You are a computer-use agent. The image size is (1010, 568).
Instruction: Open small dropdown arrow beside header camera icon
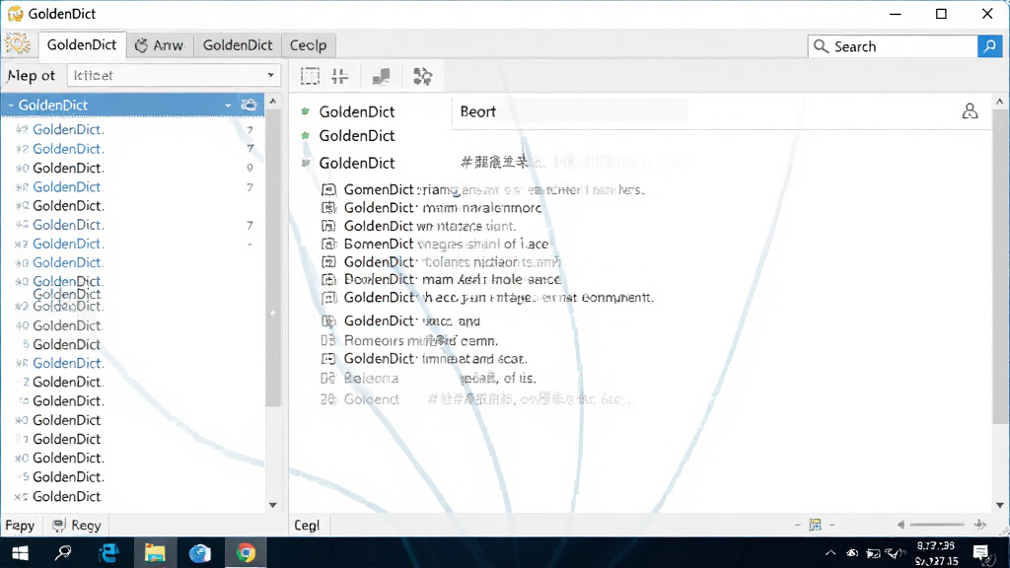click(228, 105)
